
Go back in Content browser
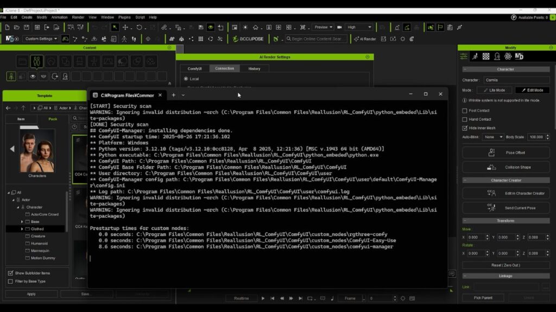pos(8,108)
